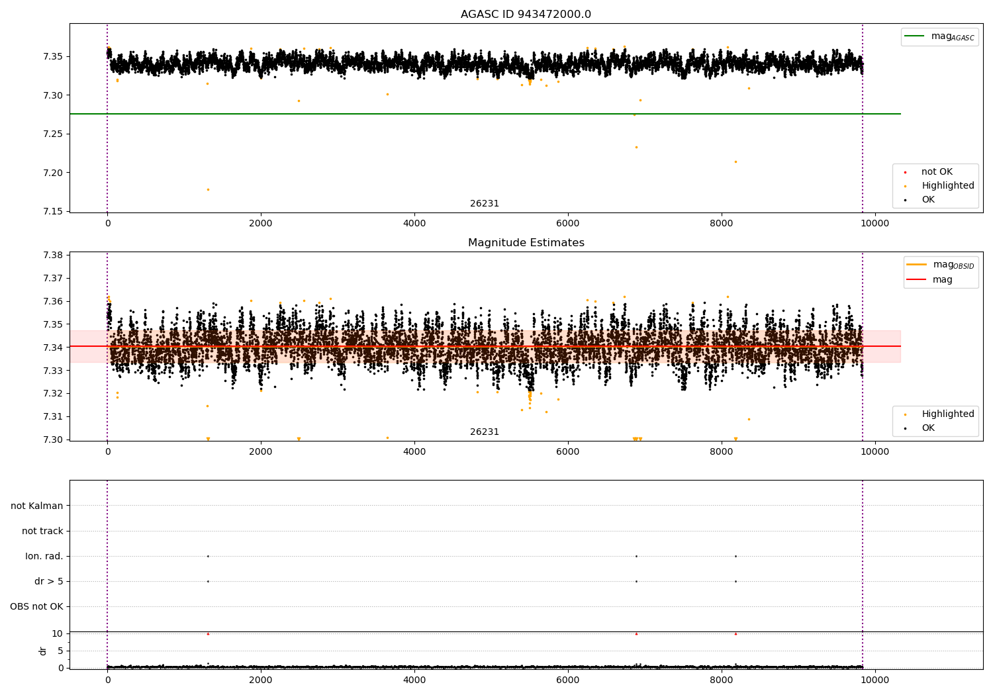Click the 10 tick on the dr axis
Viewport: 993px width, 695px height.
(x=58, y=633)
